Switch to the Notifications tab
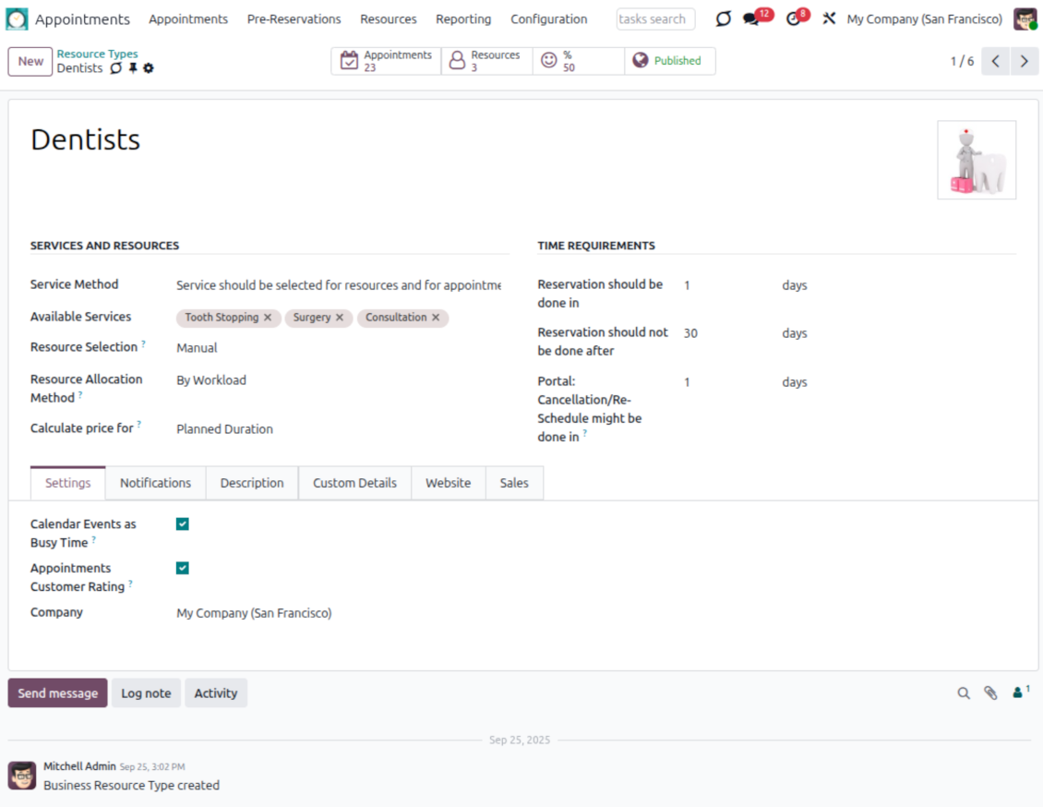The image size is (1043, 807). (155, 483)
